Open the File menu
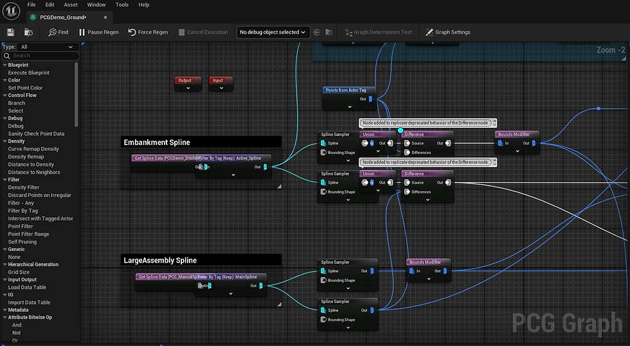 click(x=32, y=5)
